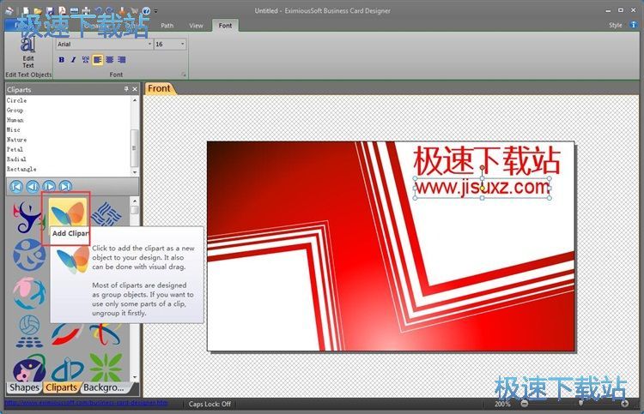The image size is (644, 414).
Task: Select the Circle clipart category
Action: [16, 100]
